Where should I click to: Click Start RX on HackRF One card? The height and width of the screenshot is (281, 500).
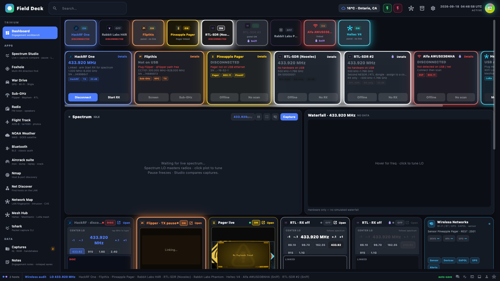[114, 97]
